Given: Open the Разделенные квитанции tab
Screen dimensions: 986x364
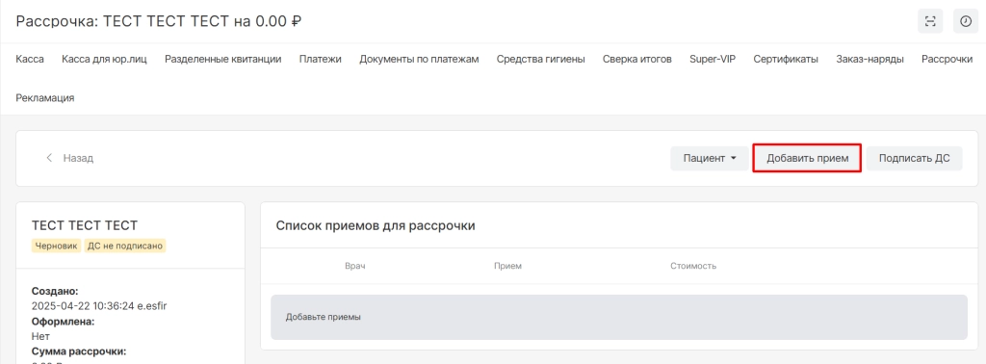Looking at the screenshot, I should click(x=222, y=59).
